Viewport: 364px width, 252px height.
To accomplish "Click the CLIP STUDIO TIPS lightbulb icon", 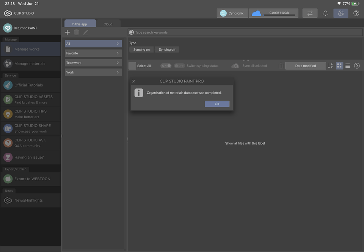I will pyautogui.click(x=8, y=114).
